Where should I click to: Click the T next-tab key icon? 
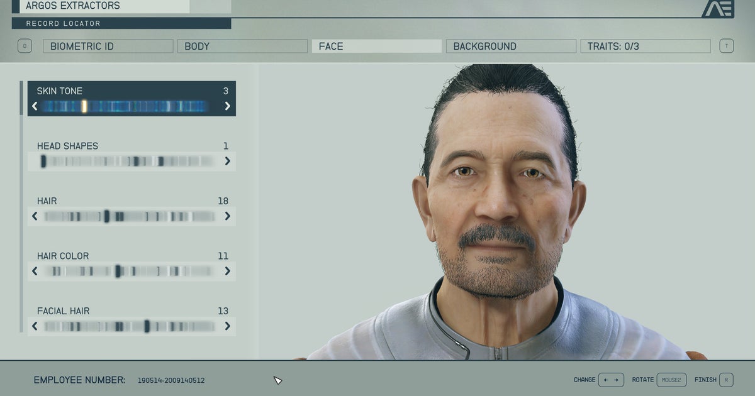[726, 46]
